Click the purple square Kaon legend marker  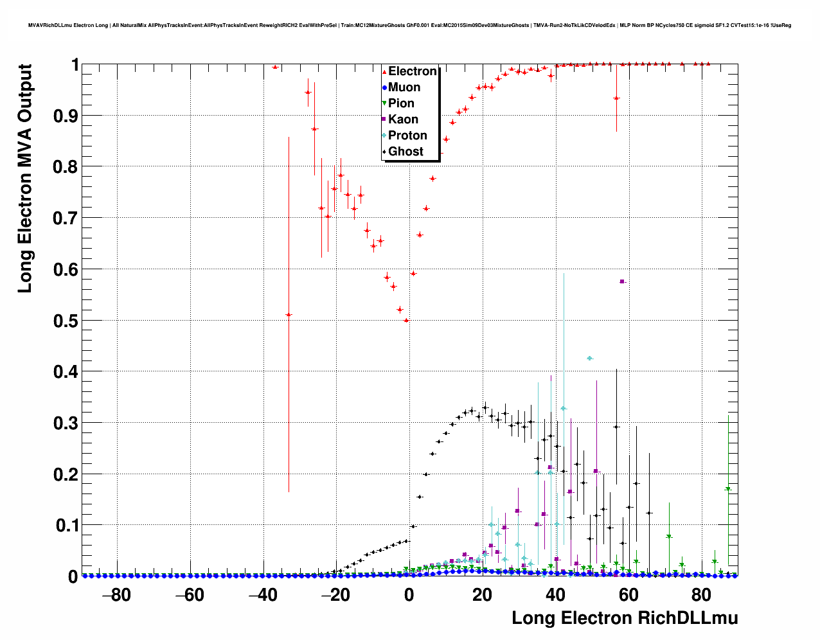(x=384, y=120)
